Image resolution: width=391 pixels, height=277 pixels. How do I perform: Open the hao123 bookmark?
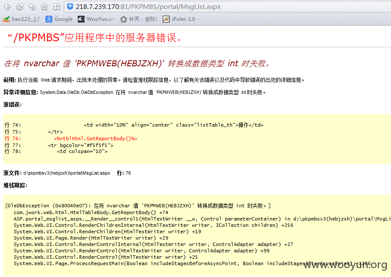coord(22,19)
